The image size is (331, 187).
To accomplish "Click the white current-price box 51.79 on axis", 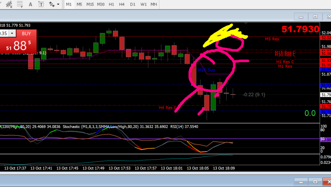I will coord(326,95).
